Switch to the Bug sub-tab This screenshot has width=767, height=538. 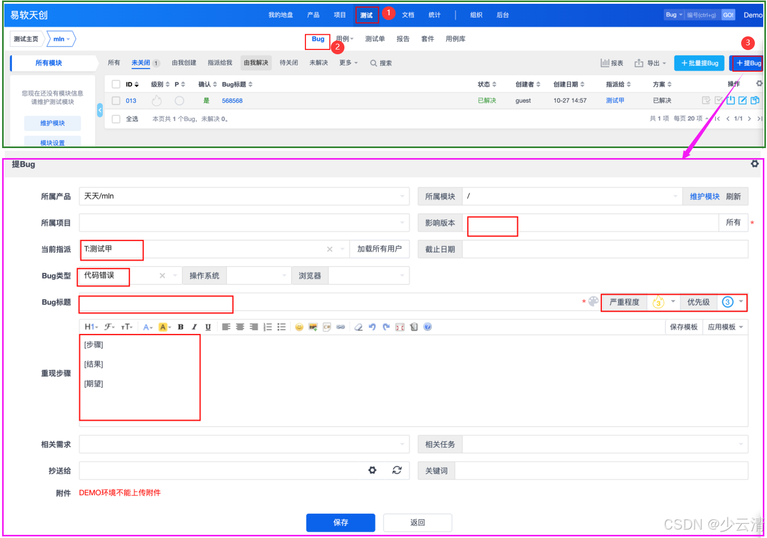(318, 39)
